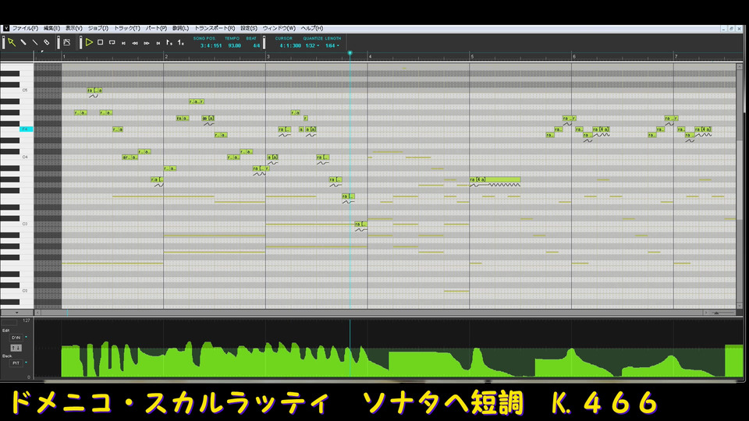Click the CURSOR value 4:1:300
Viewport: 749px width, 421px height.
(290, 46)
